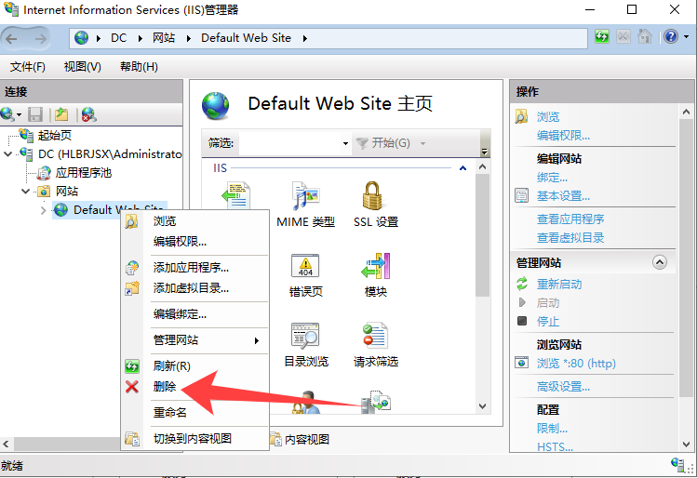Click the 高级设置 link
The width and height of the screenshot is (697, 478).
tap(563, 387)
